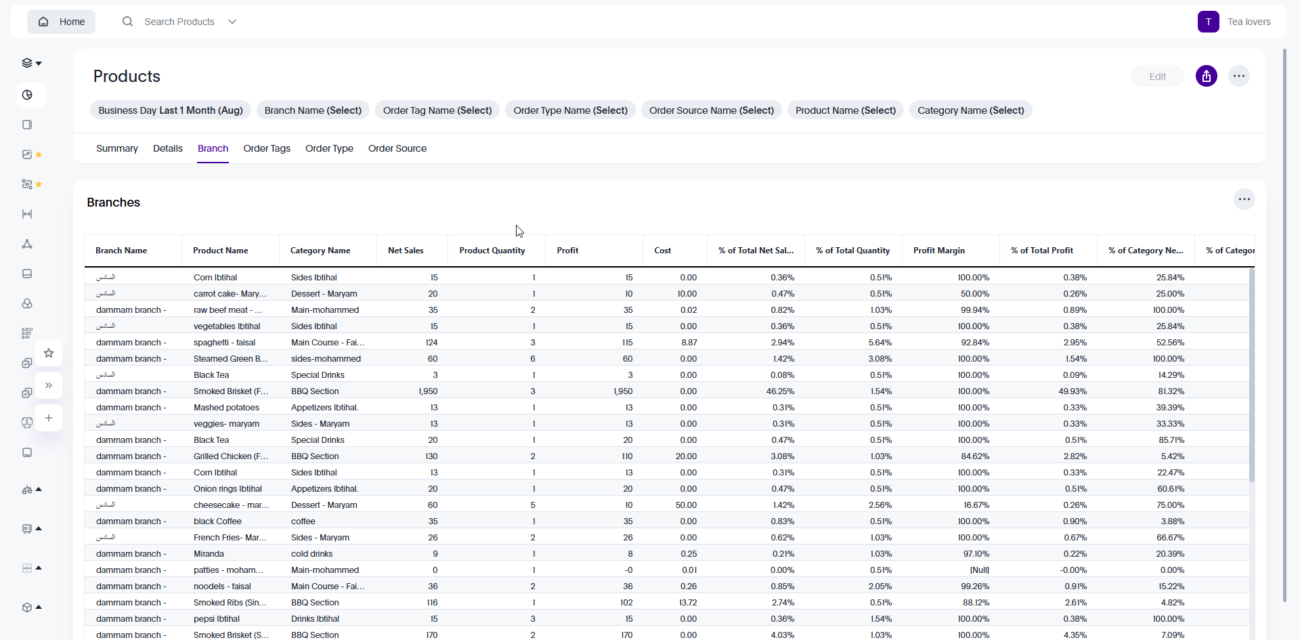Expand the sidebar with double-chevron button
This screenshot has width=1300, height=640.
pyautogui.click(x=49, y=385)
